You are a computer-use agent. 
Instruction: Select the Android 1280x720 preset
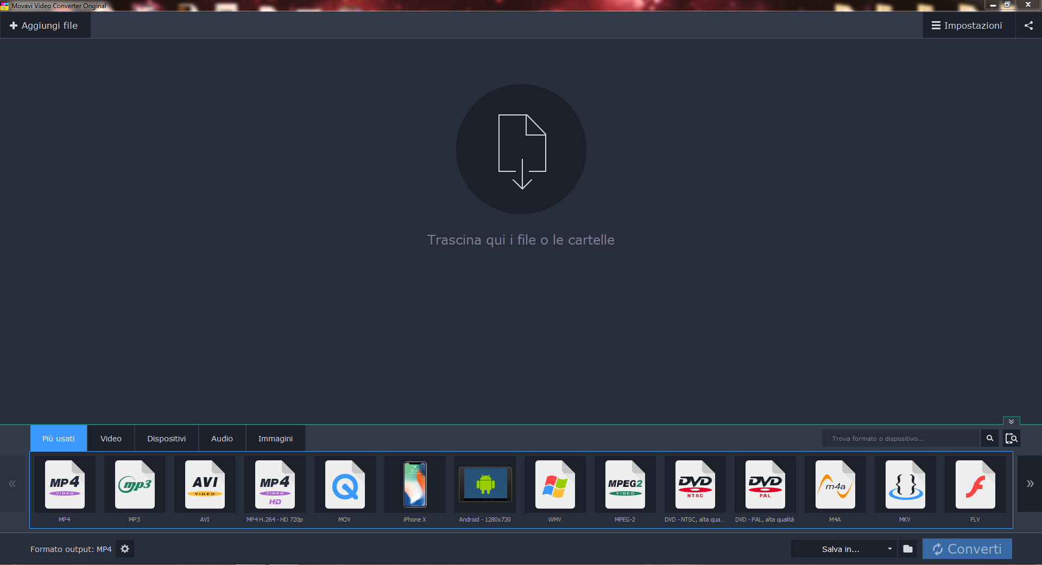click(x=484, y=485)
